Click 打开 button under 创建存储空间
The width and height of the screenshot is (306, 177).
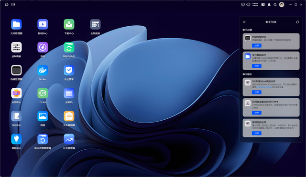[x=257, y=46]
